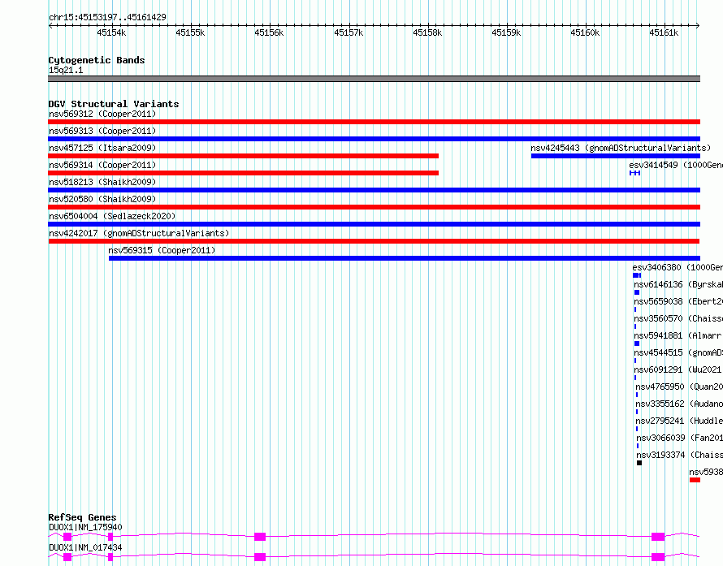Open the nsv5659038 variant label
This screenshot has height=566, width=723.
coord(678,301)
